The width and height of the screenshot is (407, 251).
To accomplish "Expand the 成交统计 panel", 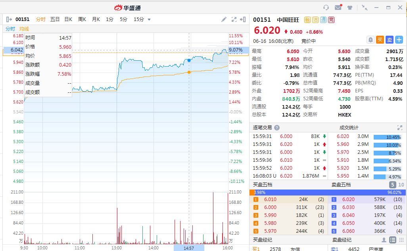I will [x=400, y=128].
